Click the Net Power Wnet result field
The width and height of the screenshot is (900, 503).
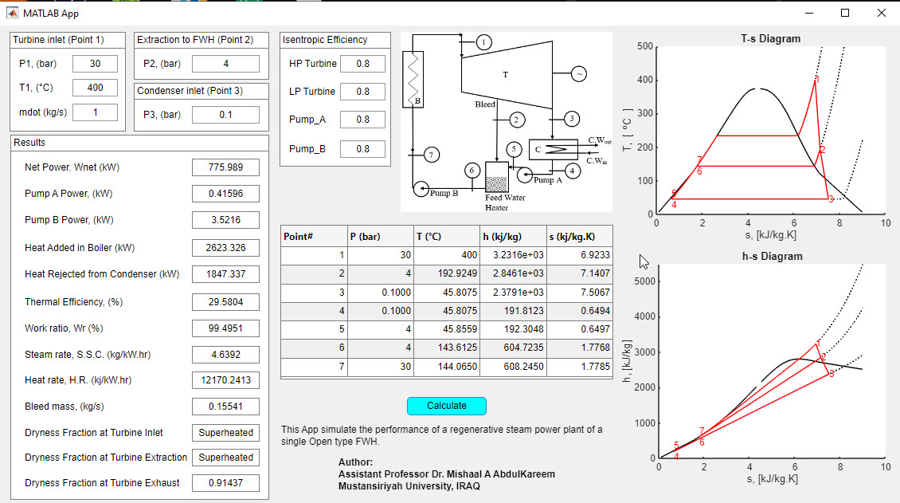(225, 167)
